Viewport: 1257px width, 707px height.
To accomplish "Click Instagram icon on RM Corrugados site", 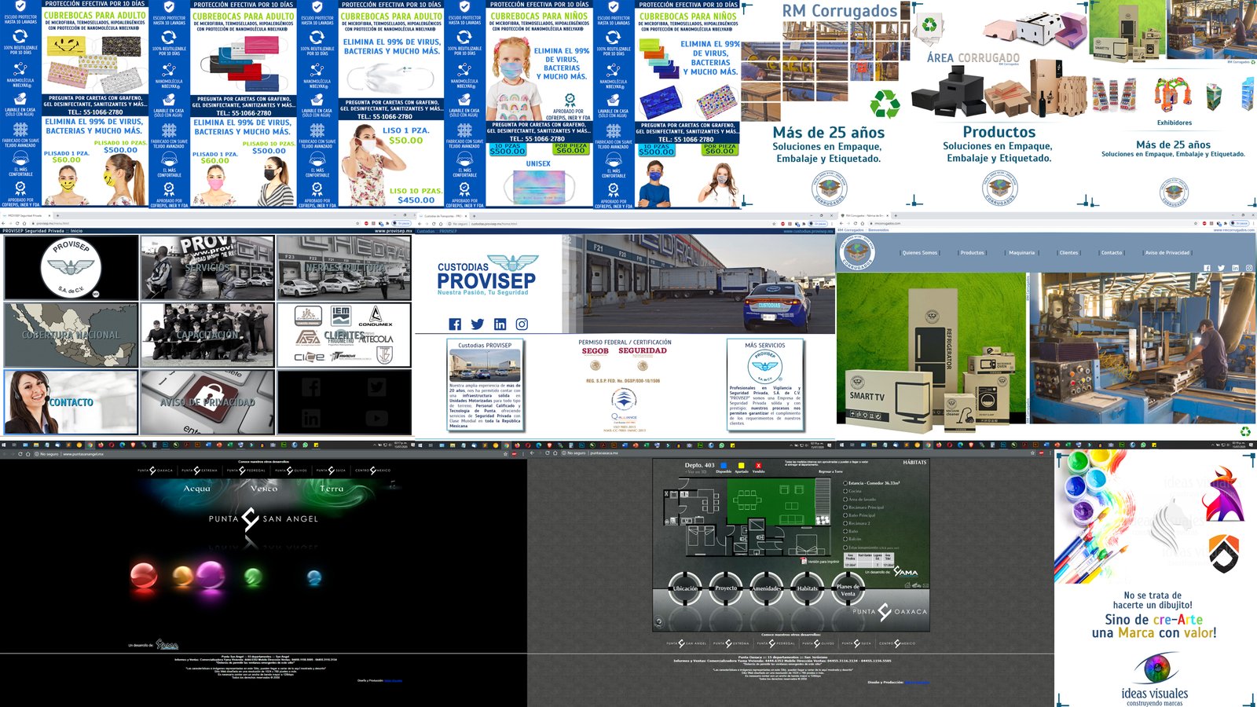I will point(1249,268).
